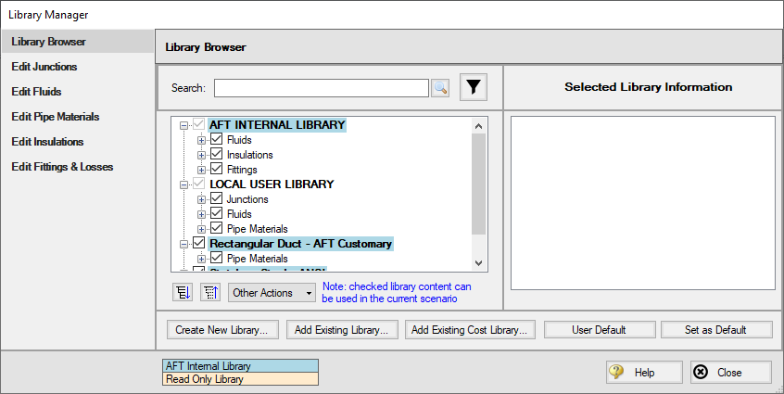Screen dimensions: 784x394
Task: Click the Selected Library Information box
Action: pos(642,203)
